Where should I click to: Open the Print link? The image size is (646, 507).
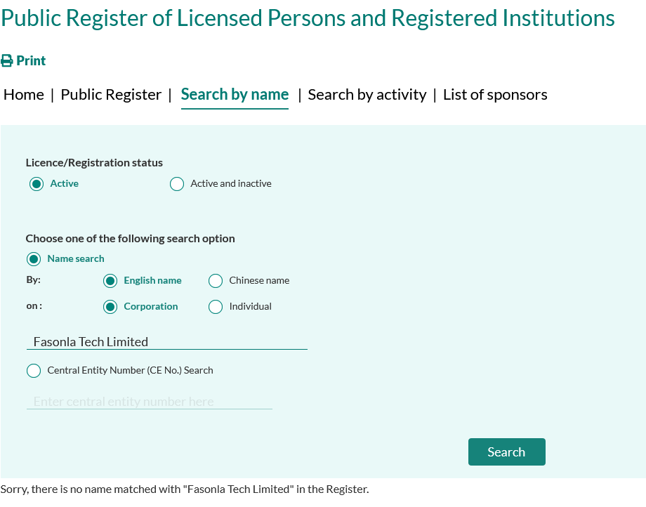coord(30,61)
